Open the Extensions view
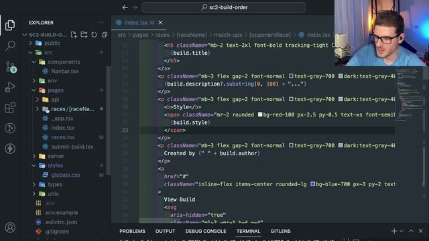The image size is (429, 241). [x=10, y=107]
